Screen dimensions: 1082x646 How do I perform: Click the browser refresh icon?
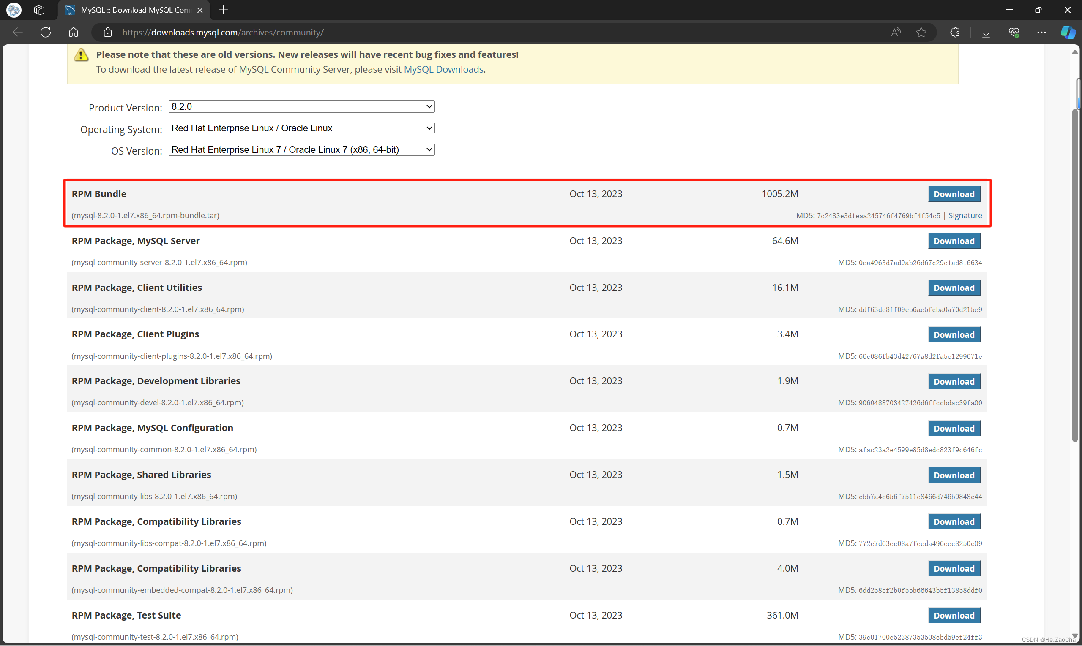(46, 32)
